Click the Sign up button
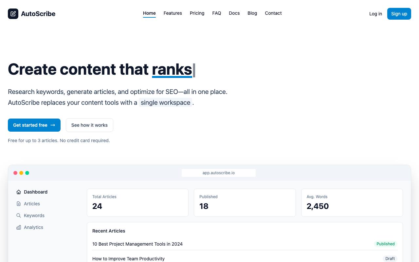This screenshot has width=419, height=262. [399, 14]
